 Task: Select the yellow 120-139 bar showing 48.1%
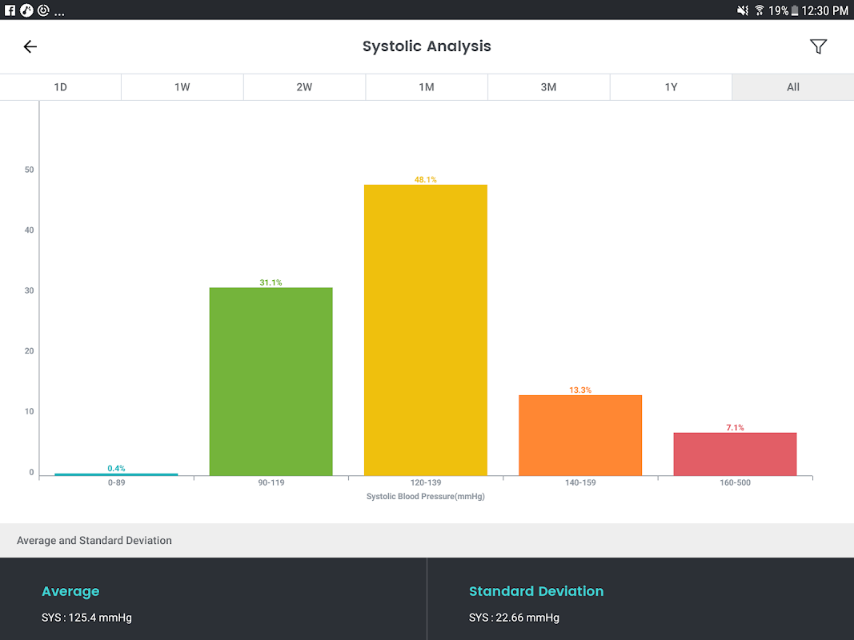(425, 328)
